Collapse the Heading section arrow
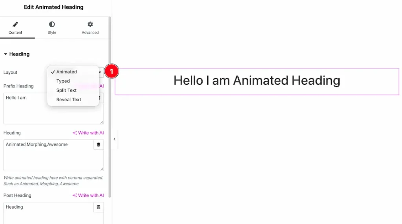 [5, 55]
